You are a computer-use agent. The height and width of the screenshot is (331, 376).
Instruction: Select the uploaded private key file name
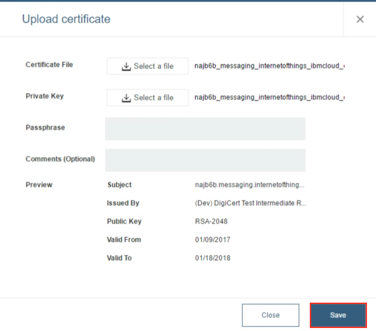269,97
